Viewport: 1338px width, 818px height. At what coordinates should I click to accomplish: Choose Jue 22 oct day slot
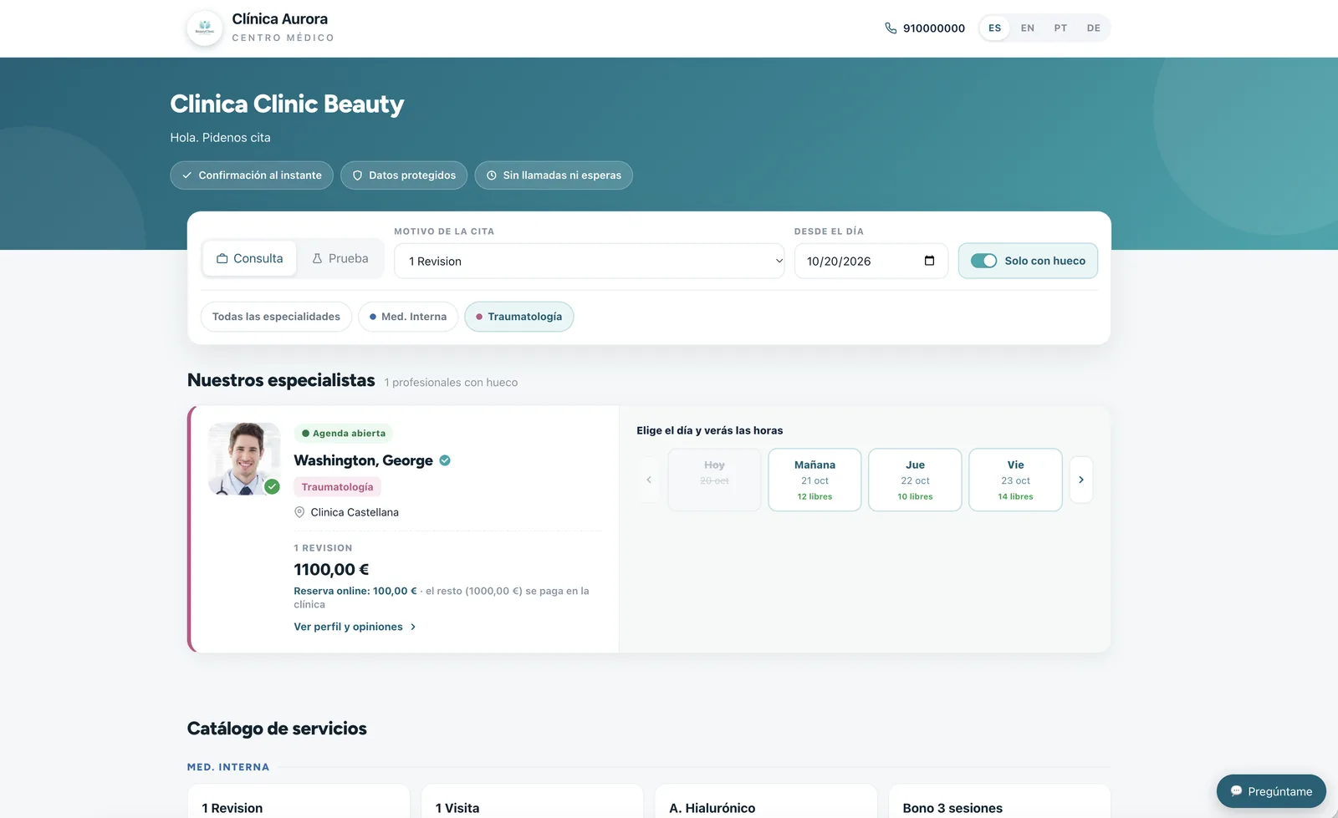tap(915, 480)
